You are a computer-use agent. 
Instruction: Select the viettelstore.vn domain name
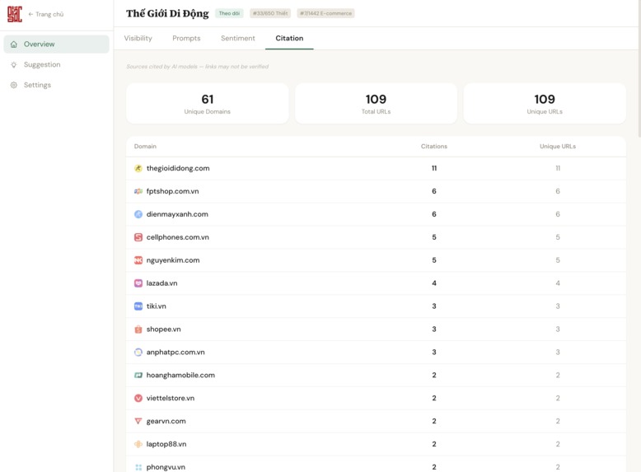coord(171,398)
